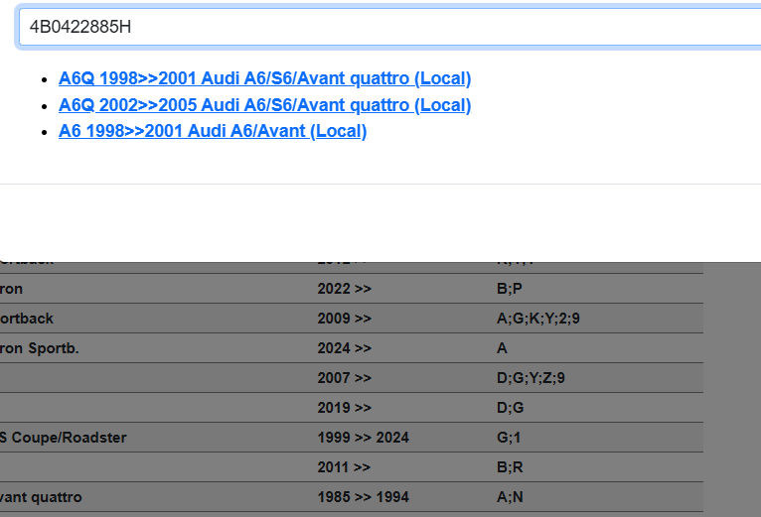Click the 2019 >> year cell

pos(344,408)
